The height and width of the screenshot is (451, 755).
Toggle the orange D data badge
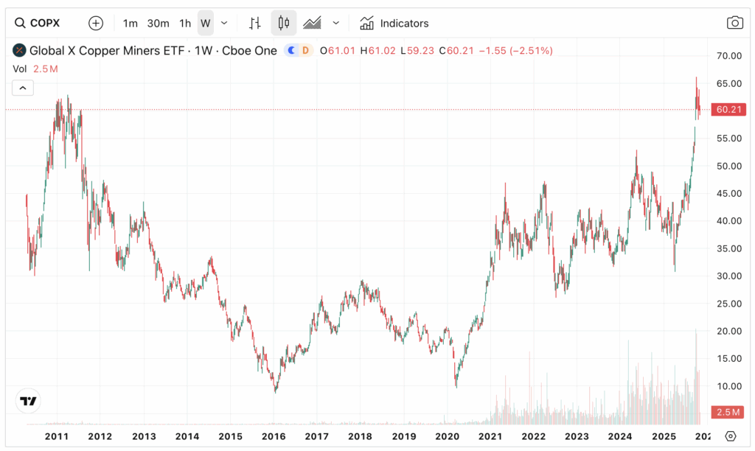305,51
